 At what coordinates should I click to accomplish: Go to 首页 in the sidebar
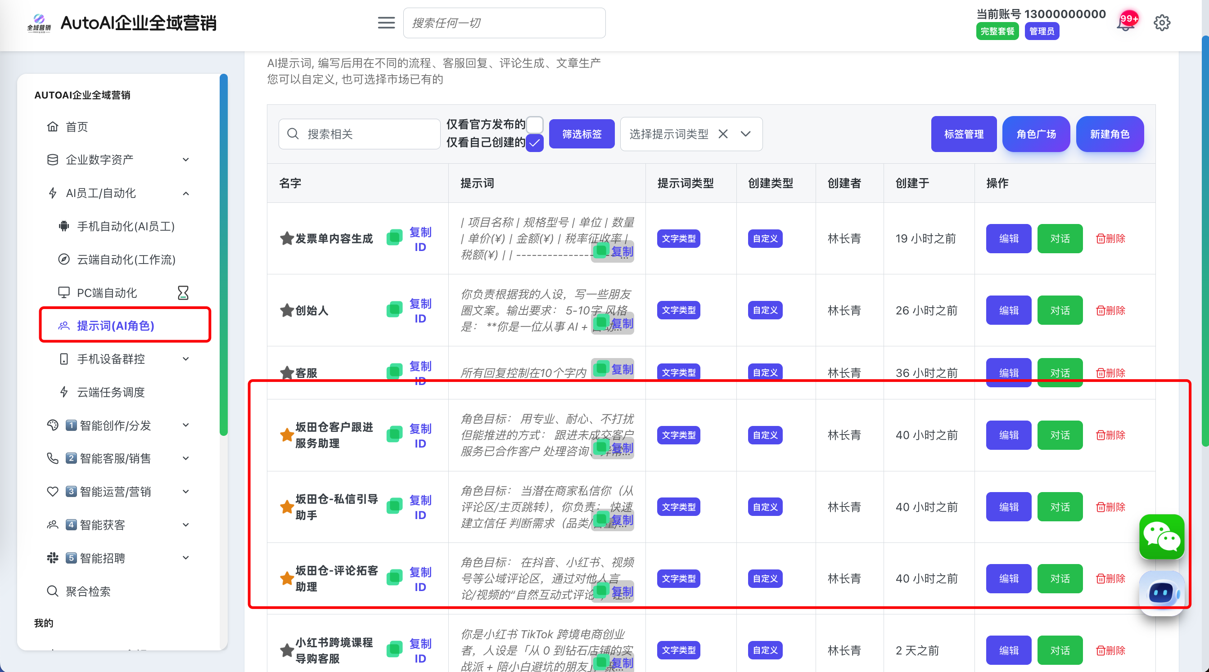(77, 126)
